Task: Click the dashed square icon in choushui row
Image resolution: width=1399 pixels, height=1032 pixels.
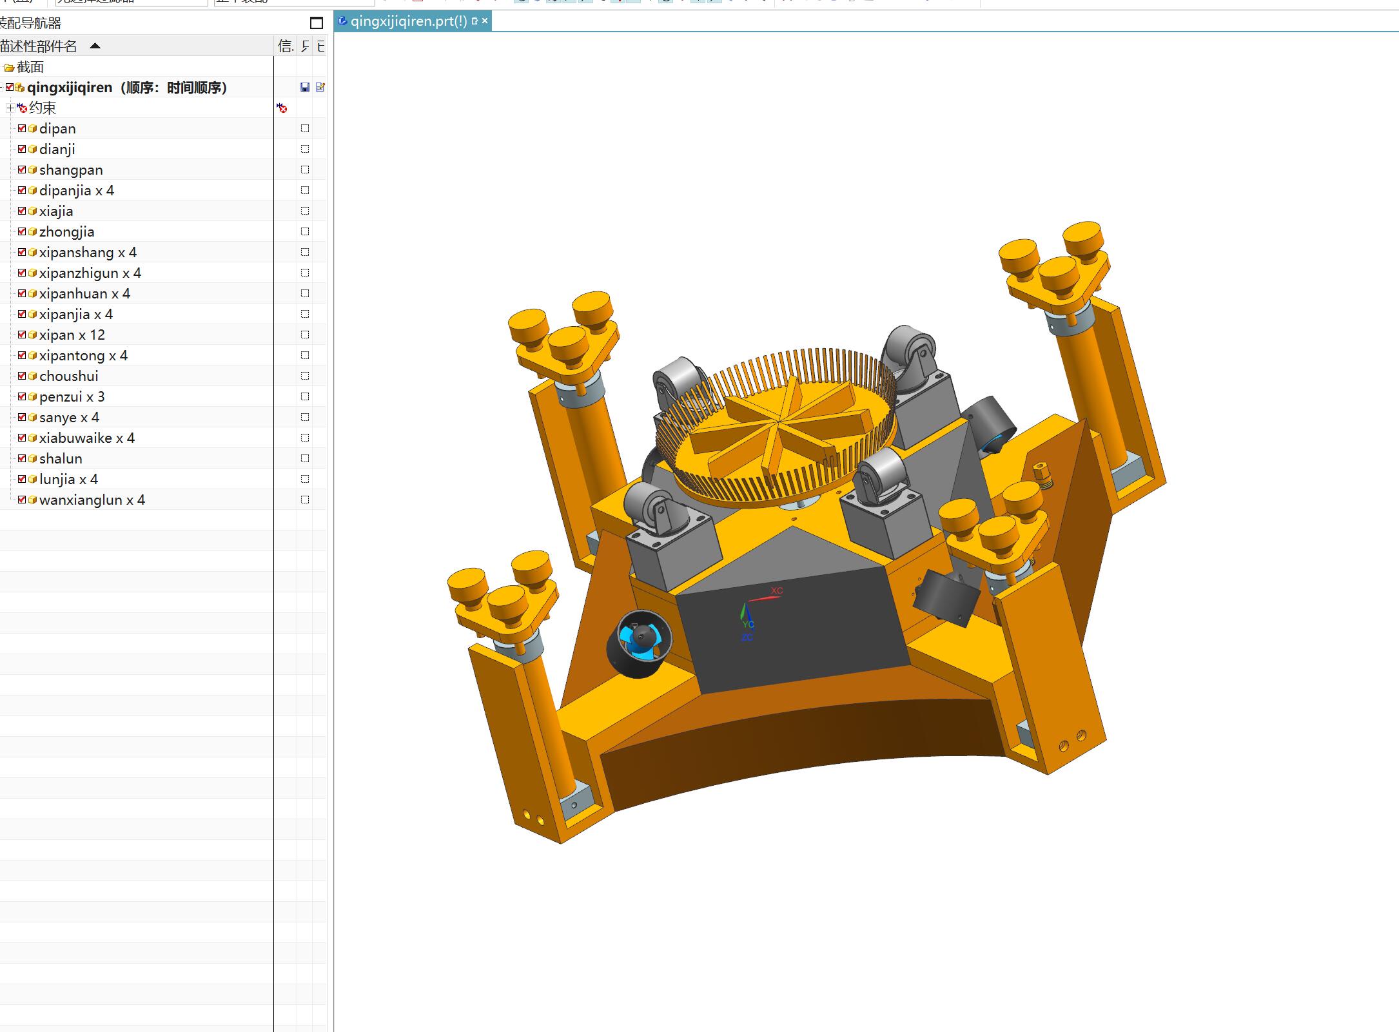Action: point(305,376)
